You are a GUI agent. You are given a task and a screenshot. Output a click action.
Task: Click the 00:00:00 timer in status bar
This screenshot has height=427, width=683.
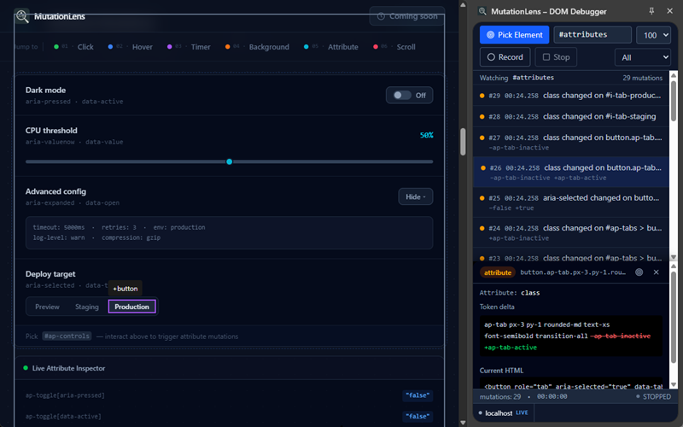(552, 396)
